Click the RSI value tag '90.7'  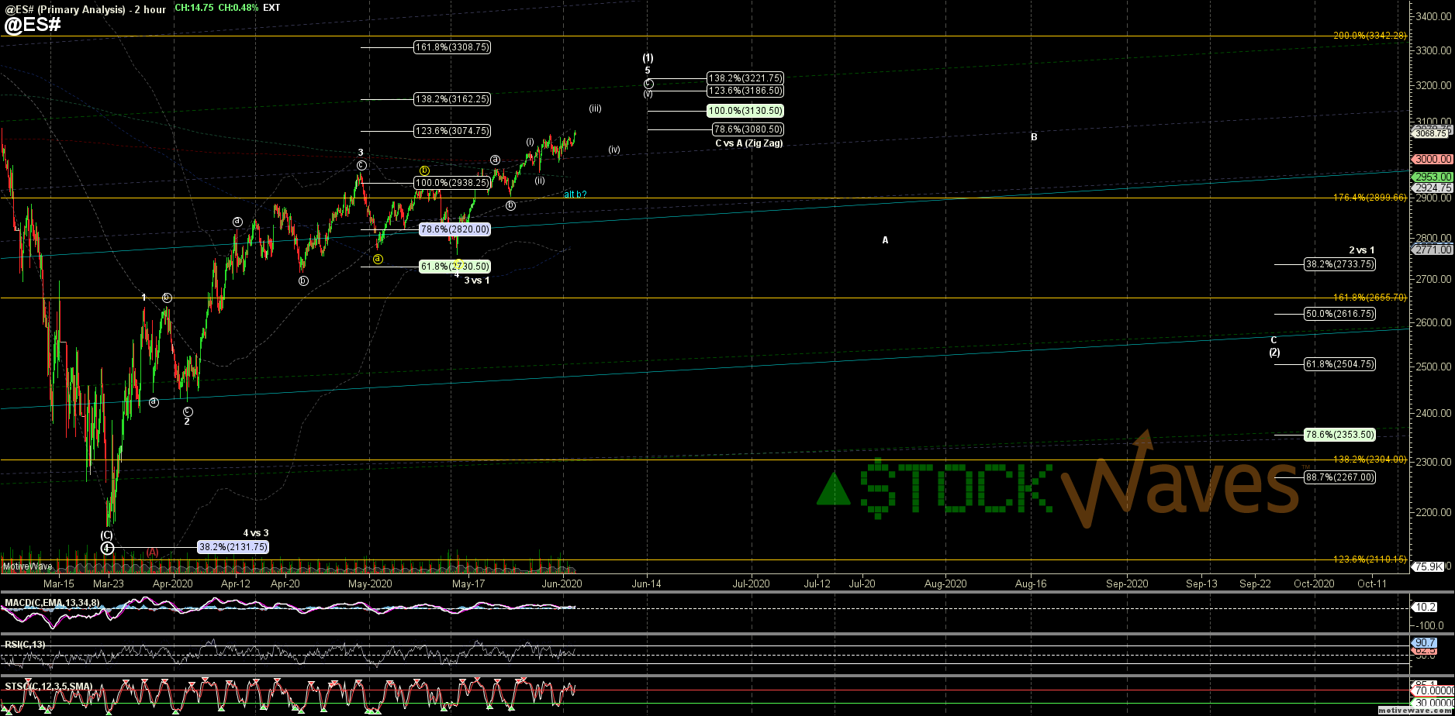1426,643
